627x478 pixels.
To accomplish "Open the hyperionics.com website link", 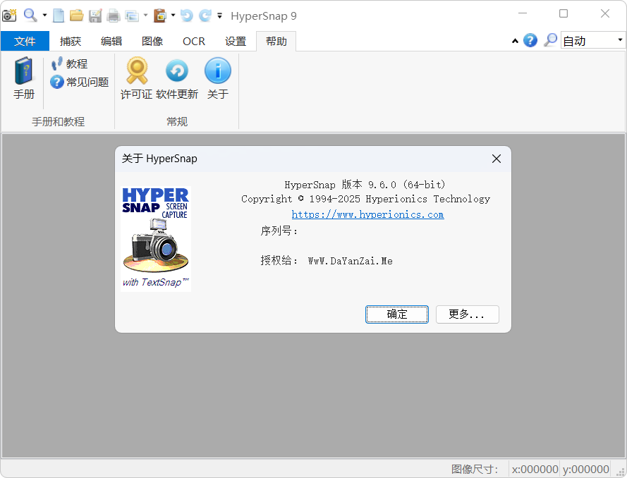I will point(367,214).
